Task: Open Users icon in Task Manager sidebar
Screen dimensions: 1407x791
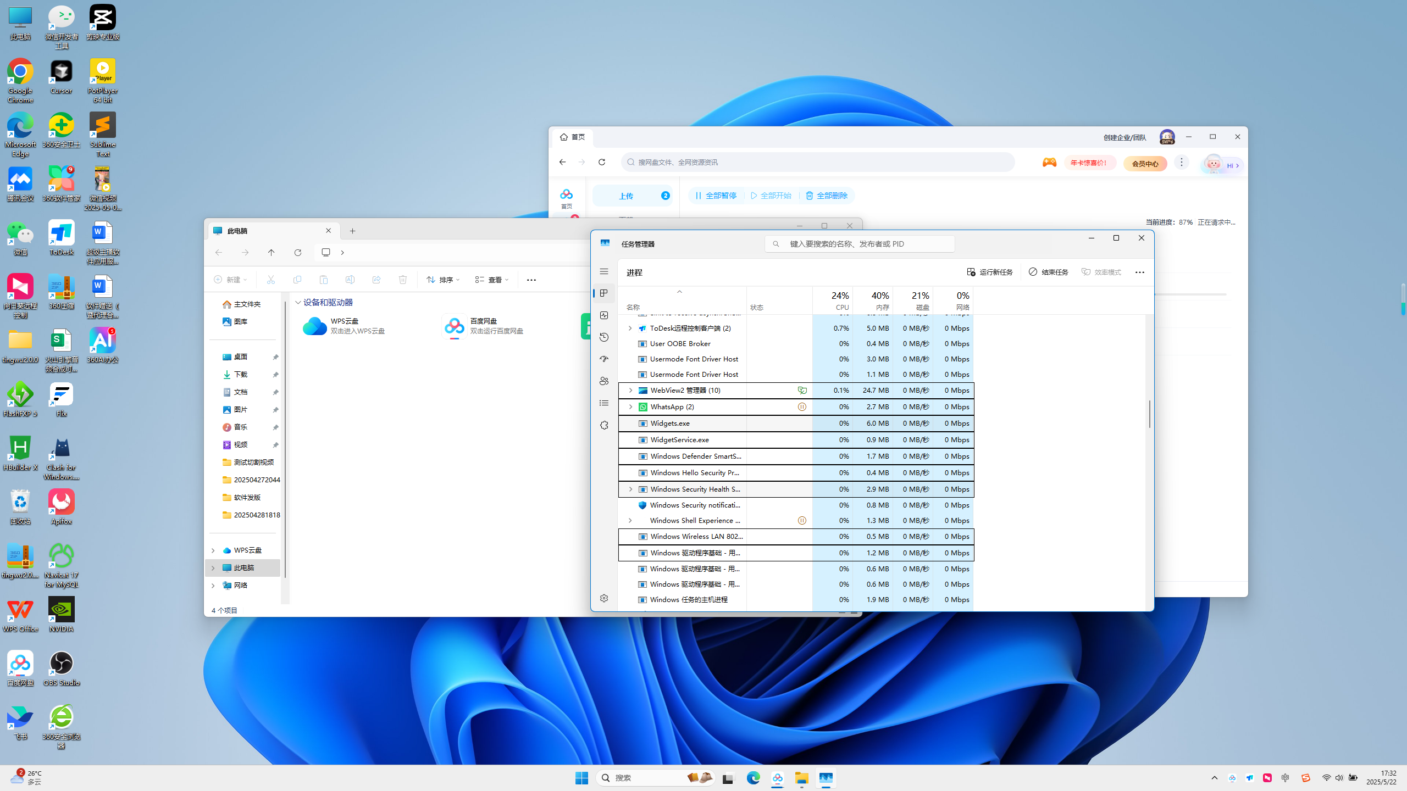Action: coord(604,381)
